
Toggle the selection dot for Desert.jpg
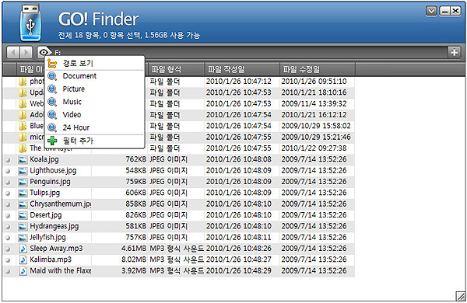(8, 215)
